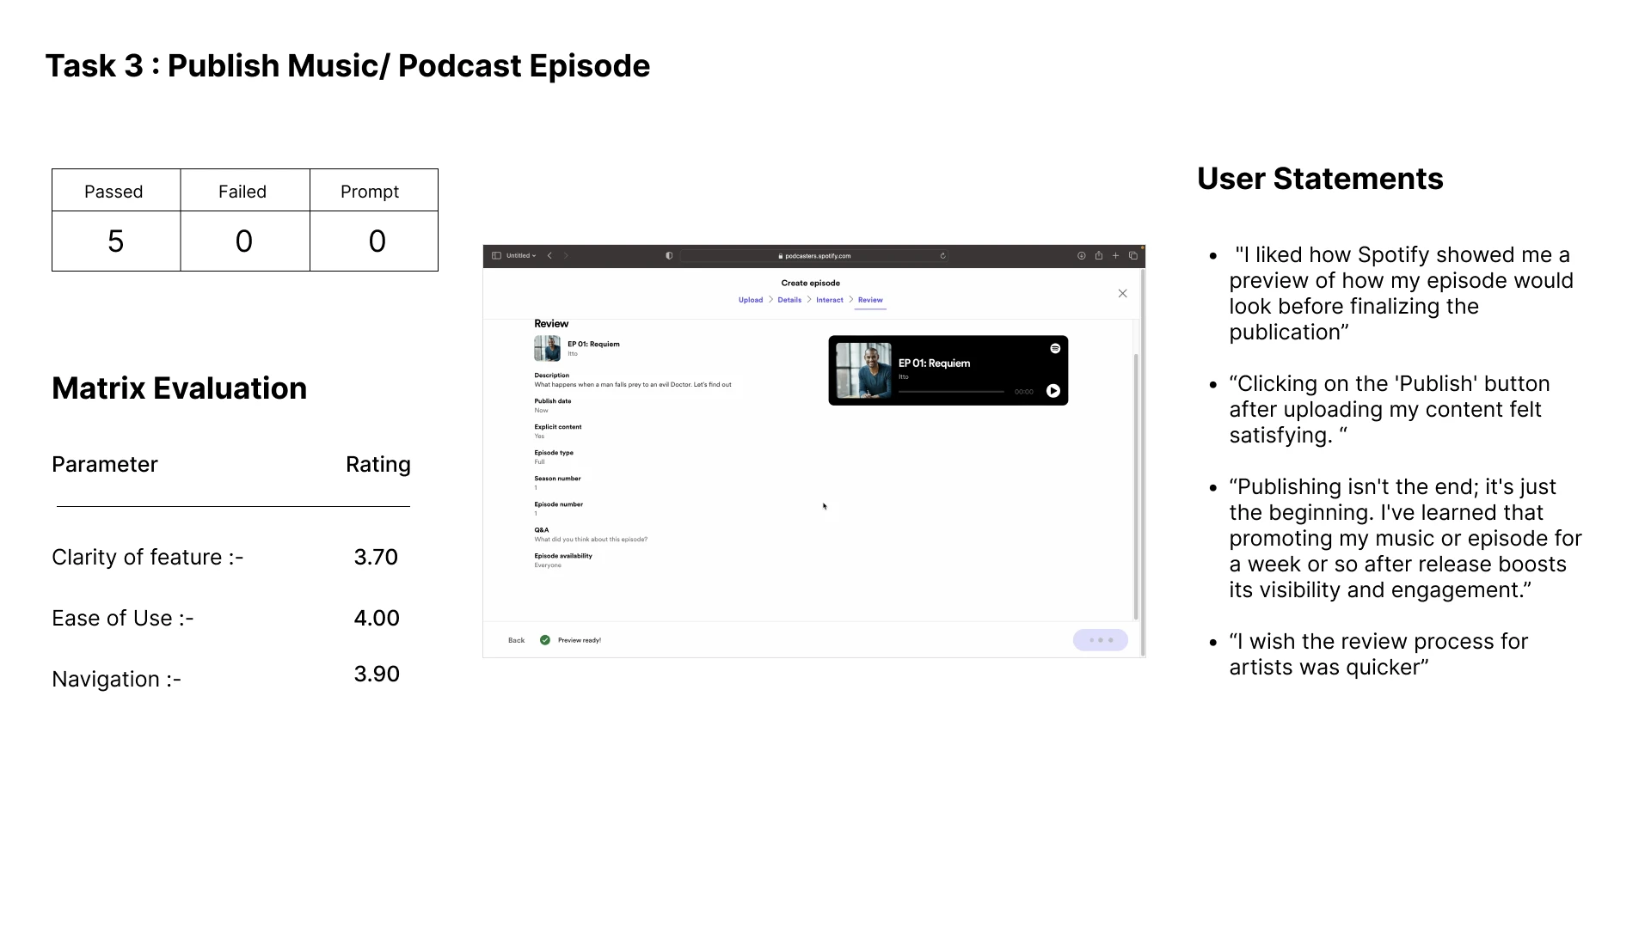Go to the Interact step
The width and height of the screenshot is (1651, 928).
(829, 300)
